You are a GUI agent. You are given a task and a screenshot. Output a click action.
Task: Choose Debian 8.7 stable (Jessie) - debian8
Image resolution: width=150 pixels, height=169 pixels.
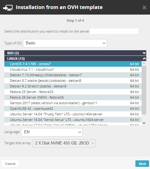73,81
